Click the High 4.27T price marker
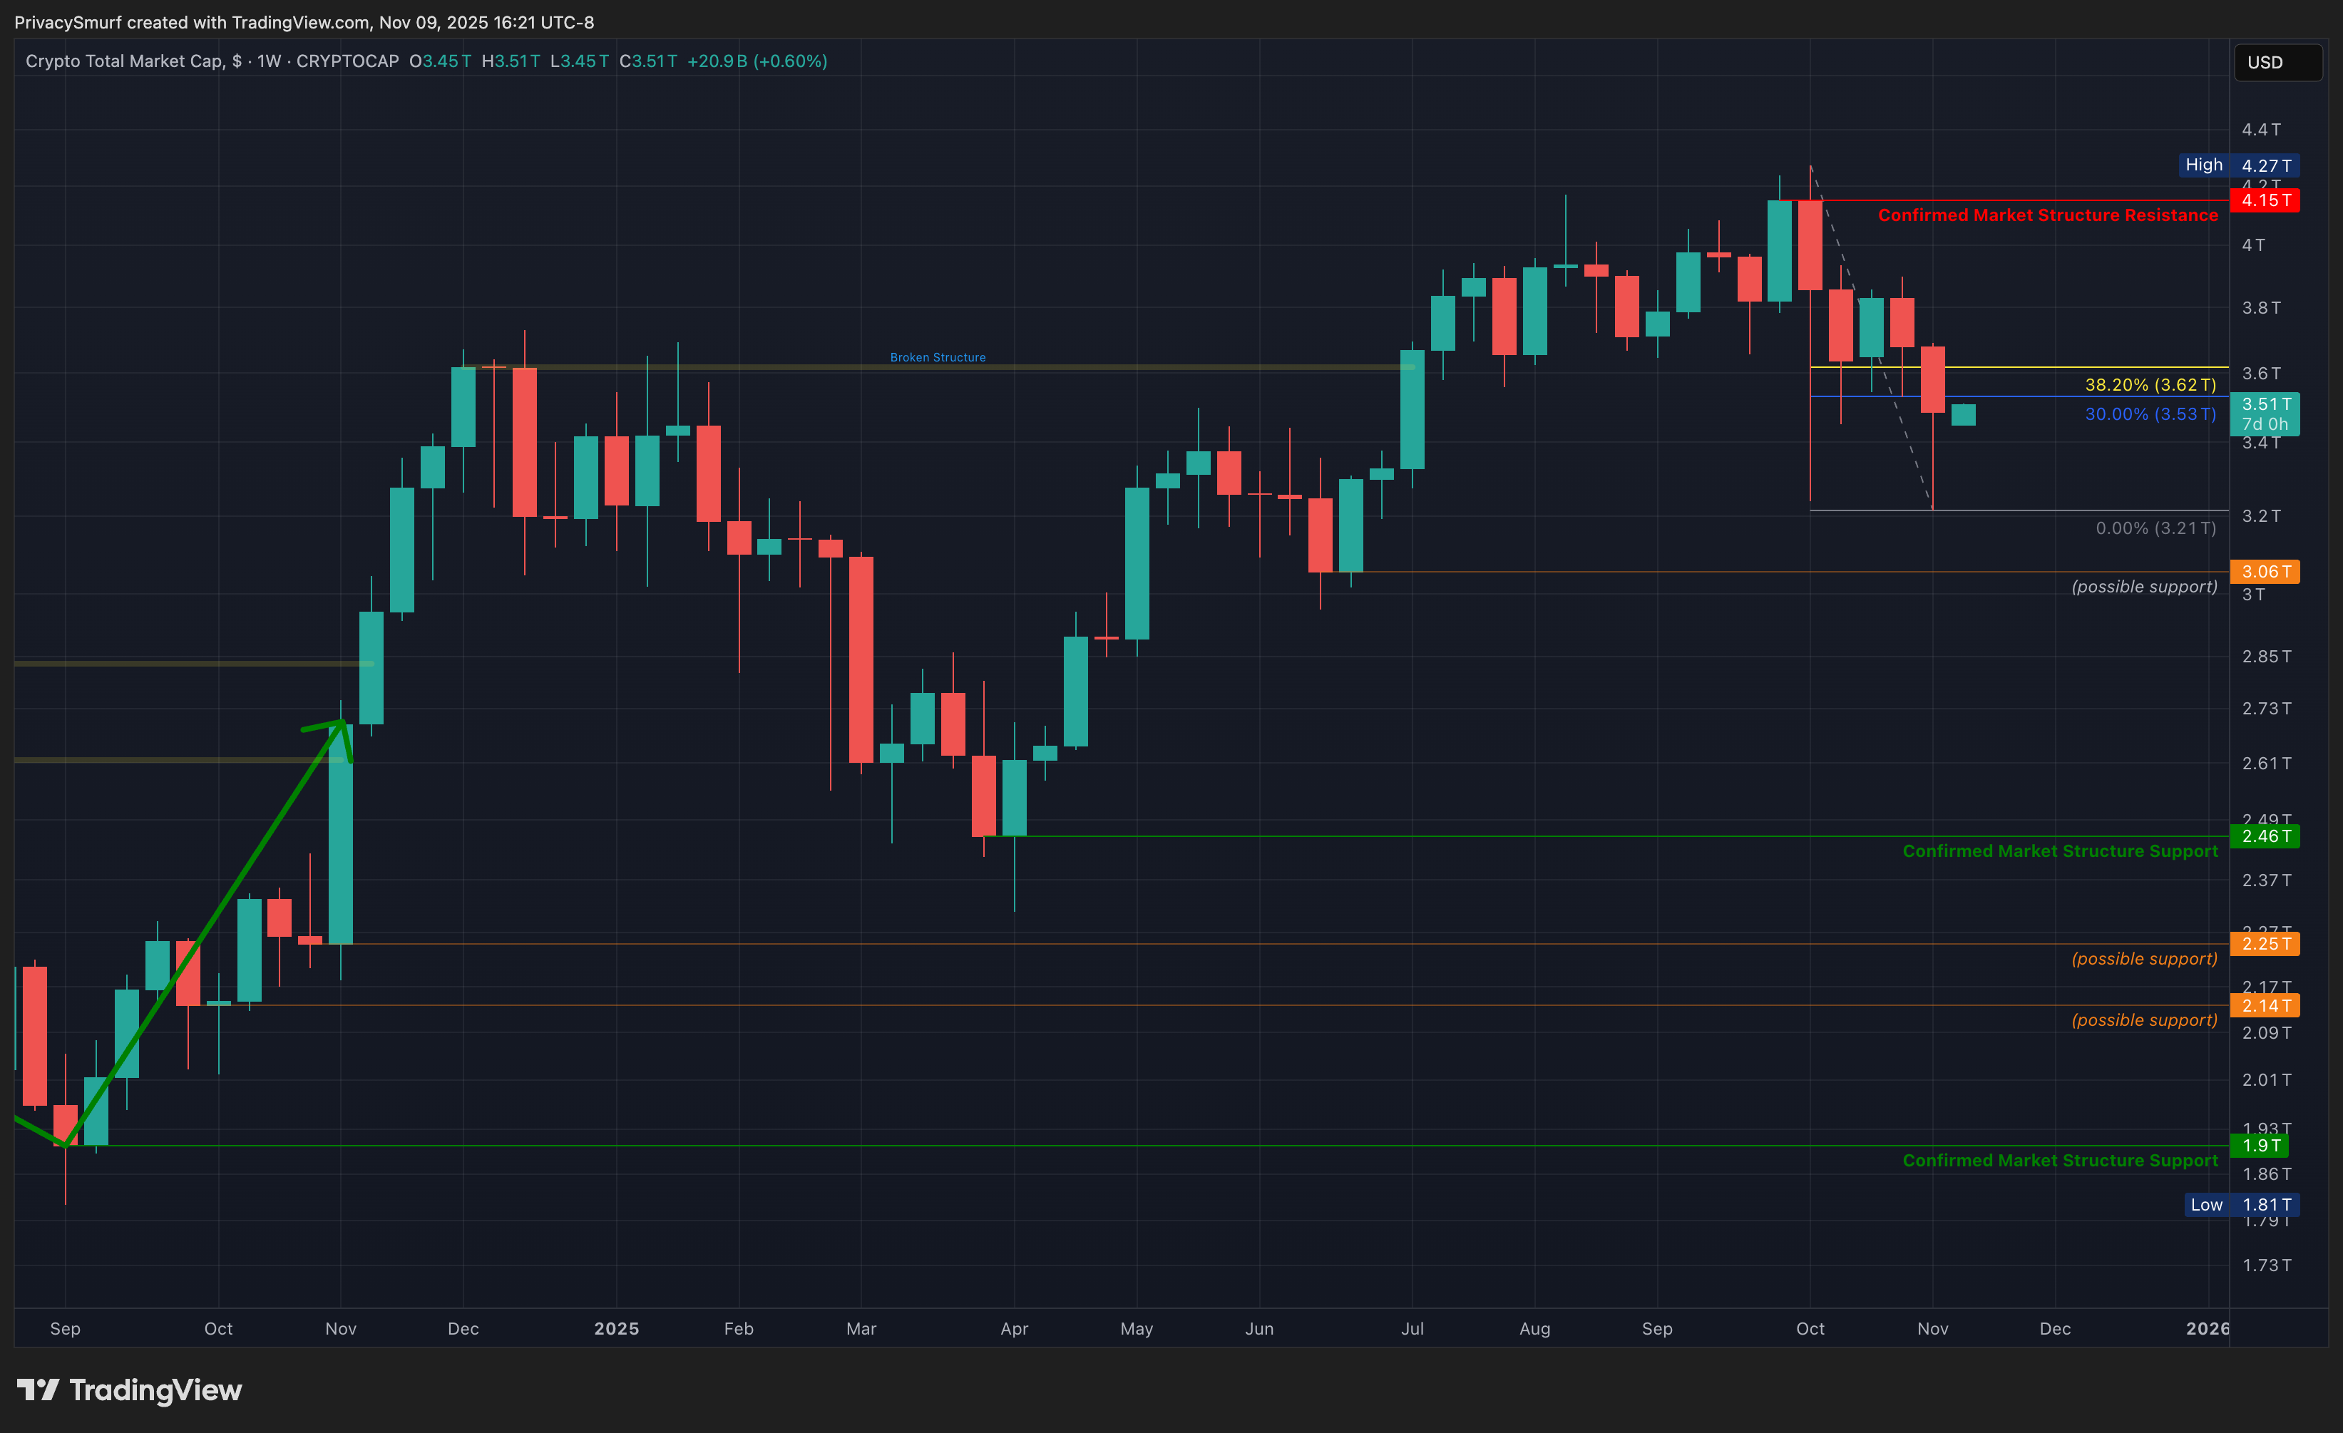This screenshot has width=2343, height=1433. tap(2238, 165)
